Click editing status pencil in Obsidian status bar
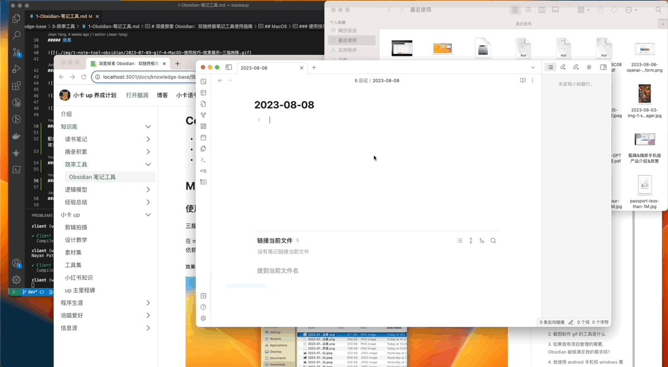Image resolution: width=668 pixels, height=367 pixels. pyautogui.click(x=571, y=322)
